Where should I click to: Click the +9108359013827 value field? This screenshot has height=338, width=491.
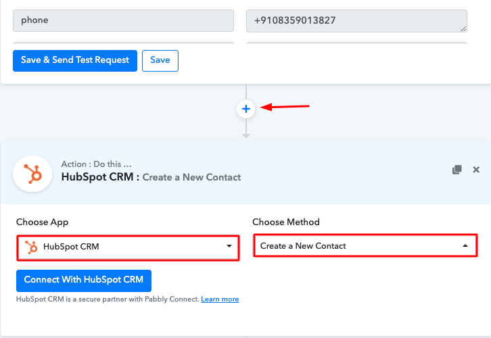point(356,21)
